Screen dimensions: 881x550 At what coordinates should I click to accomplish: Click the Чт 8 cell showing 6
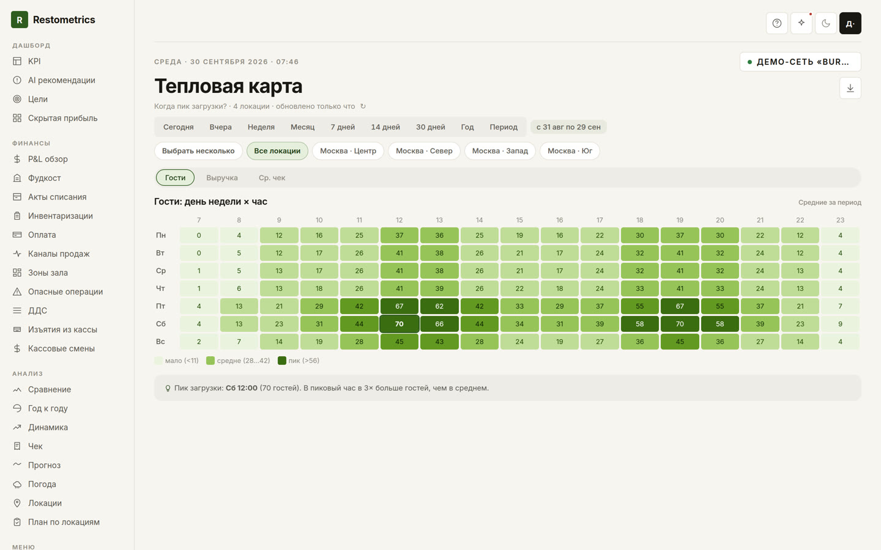point(239,288)
